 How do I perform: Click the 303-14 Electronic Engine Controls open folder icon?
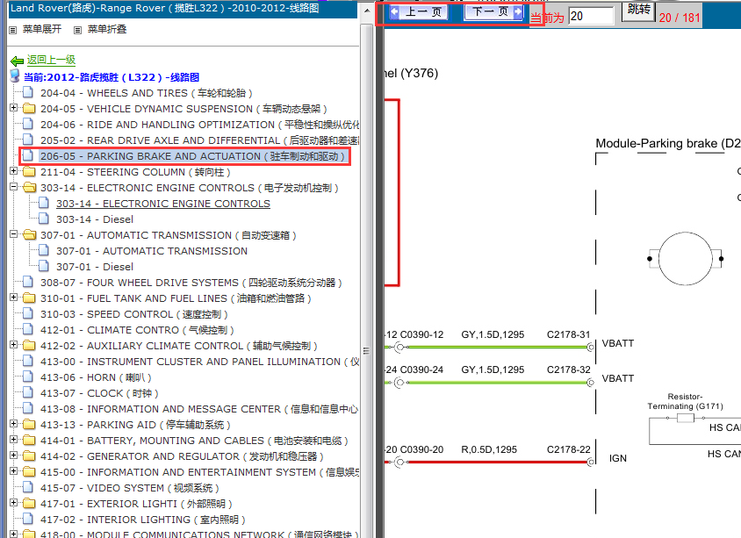coord(29,188)
